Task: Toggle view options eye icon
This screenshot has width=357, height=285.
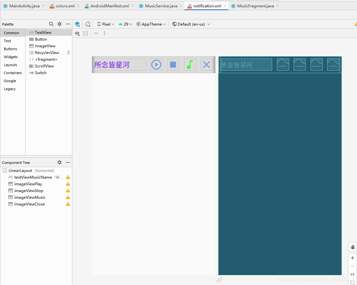Action: tap(77, 34)
